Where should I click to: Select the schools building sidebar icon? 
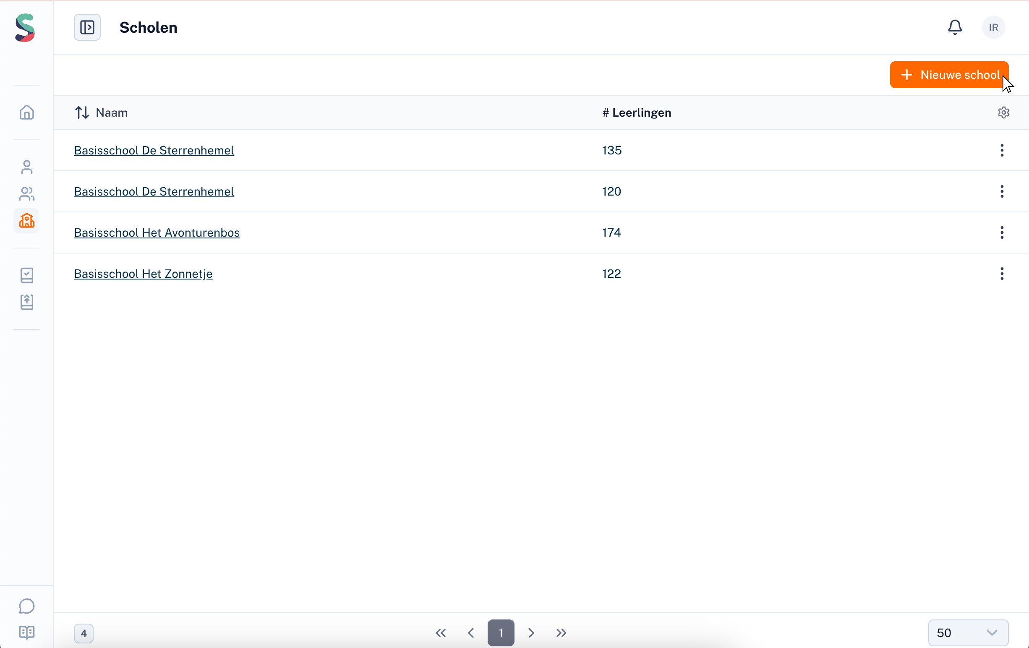click(x=26, y=221)
